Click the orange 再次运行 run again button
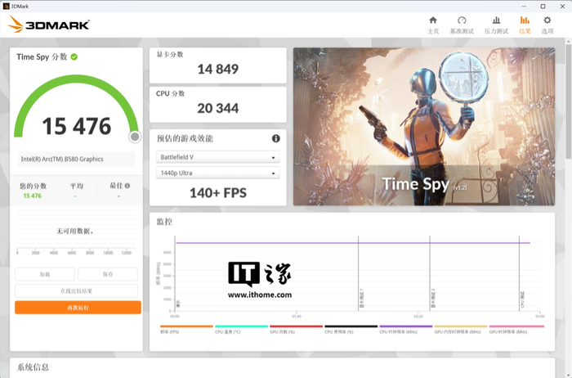This screenshot has height=378, width=572. click(78, 308)
